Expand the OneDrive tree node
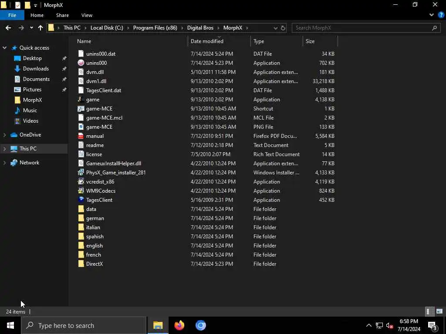The height and width of the screenshot is (334, 446). [x=4, y=135]
